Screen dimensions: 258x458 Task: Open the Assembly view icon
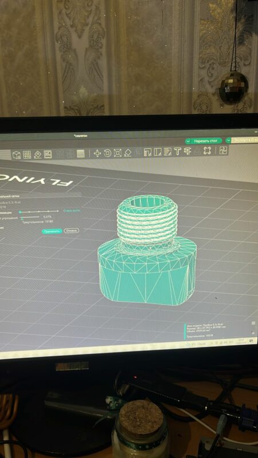coord(223,150)
